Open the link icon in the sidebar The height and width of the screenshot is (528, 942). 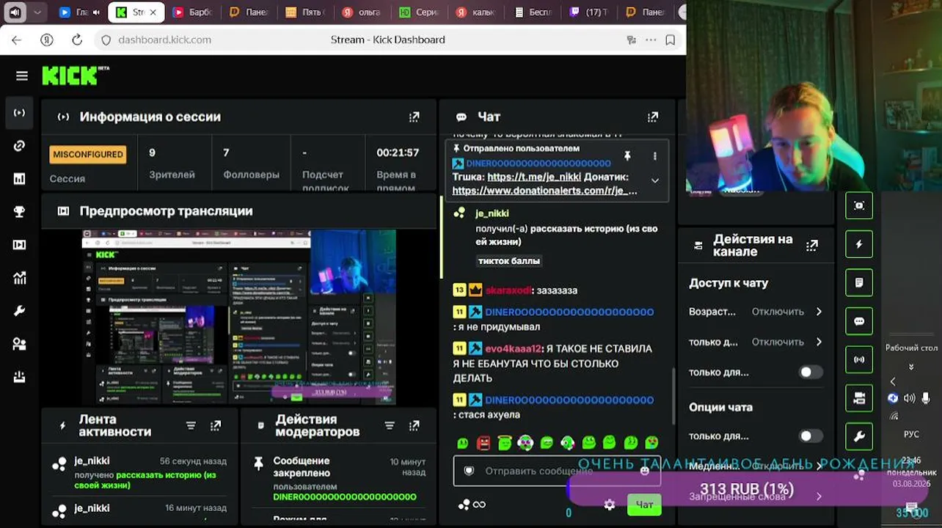click(x=20, y=146)
